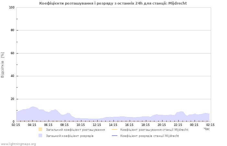
Task: Click the 04:15 time tick label
Action: [32, 125]
